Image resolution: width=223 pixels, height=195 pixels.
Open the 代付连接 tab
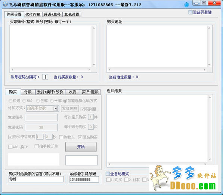33,15
